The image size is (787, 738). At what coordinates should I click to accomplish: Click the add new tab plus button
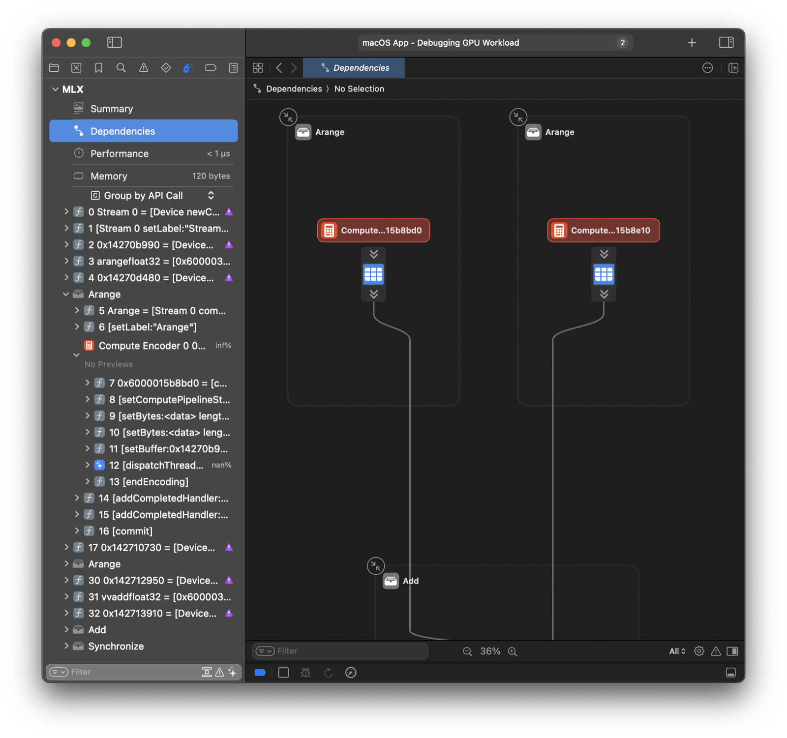coord(692,43)
